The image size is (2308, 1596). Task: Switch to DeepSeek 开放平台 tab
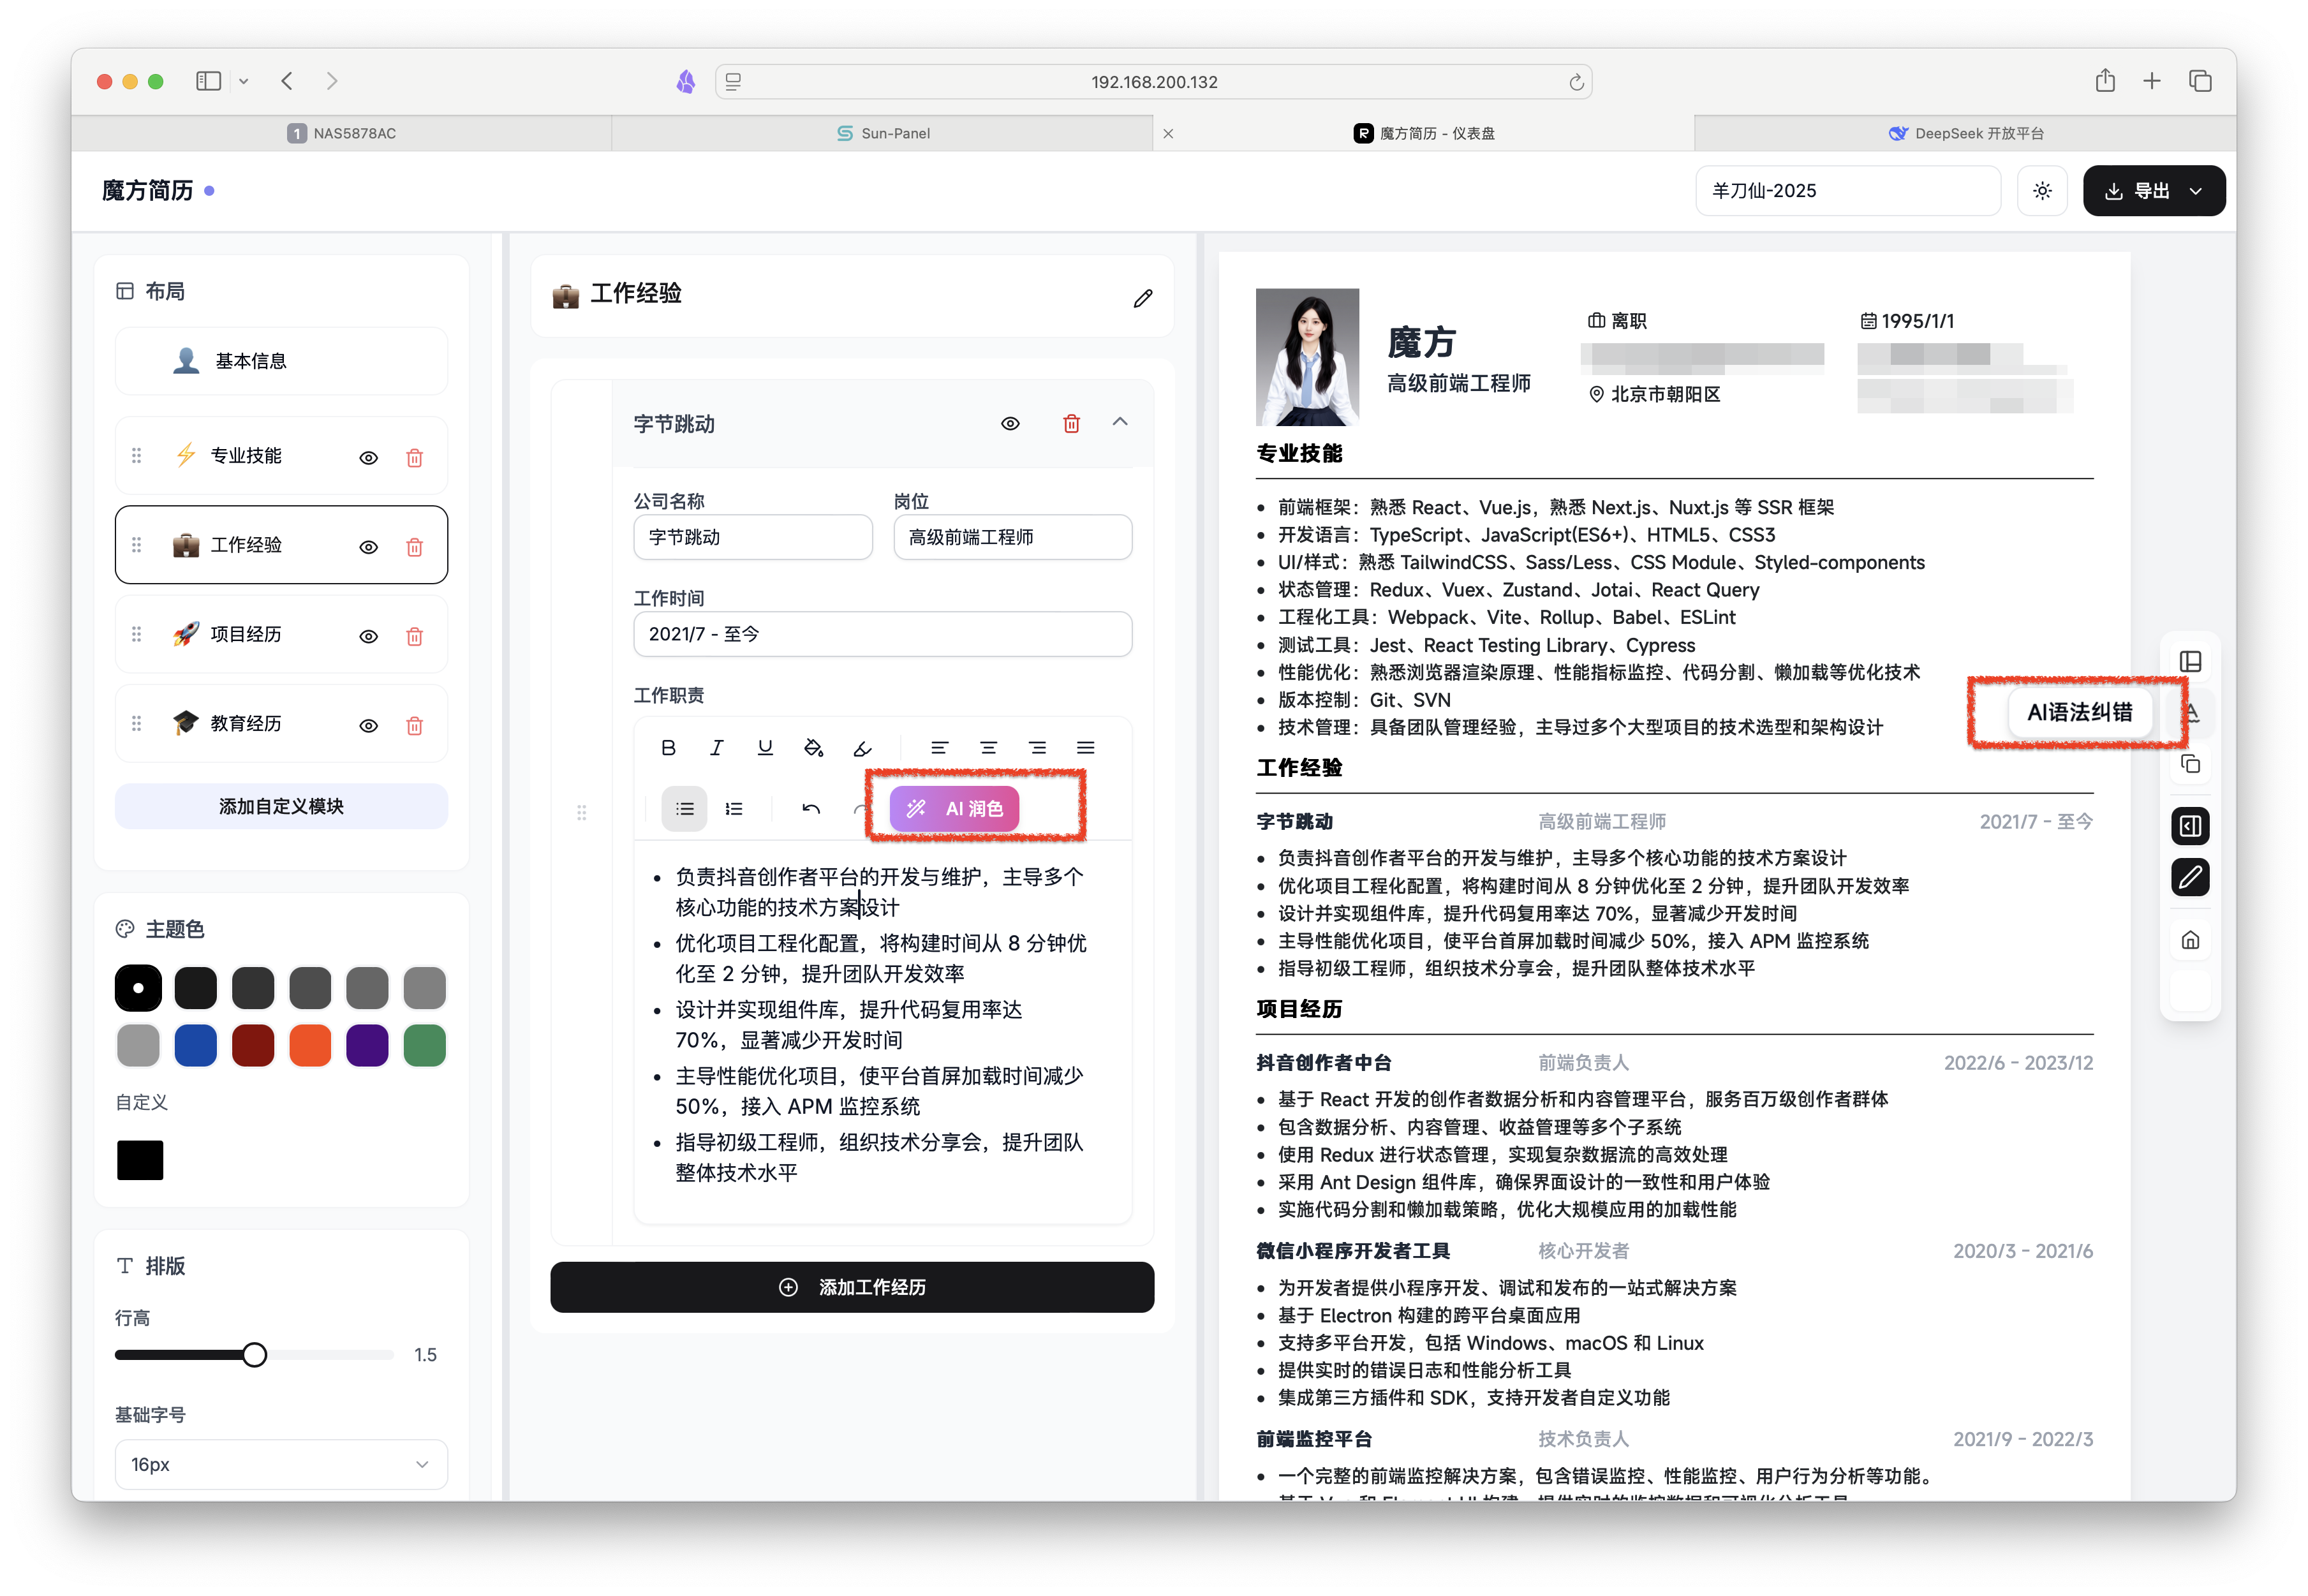tap(1965, 133)
